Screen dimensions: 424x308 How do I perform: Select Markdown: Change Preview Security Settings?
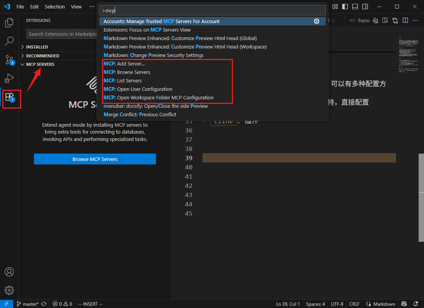pos(212,55)
